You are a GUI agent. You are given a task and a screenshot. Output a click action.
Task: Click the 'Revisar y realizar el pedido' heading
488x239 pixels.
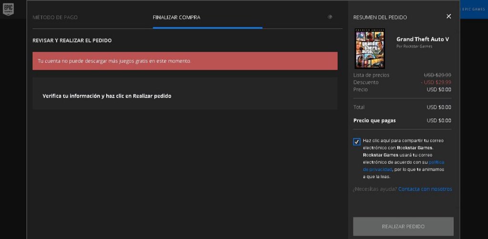[x=72, y=40]
